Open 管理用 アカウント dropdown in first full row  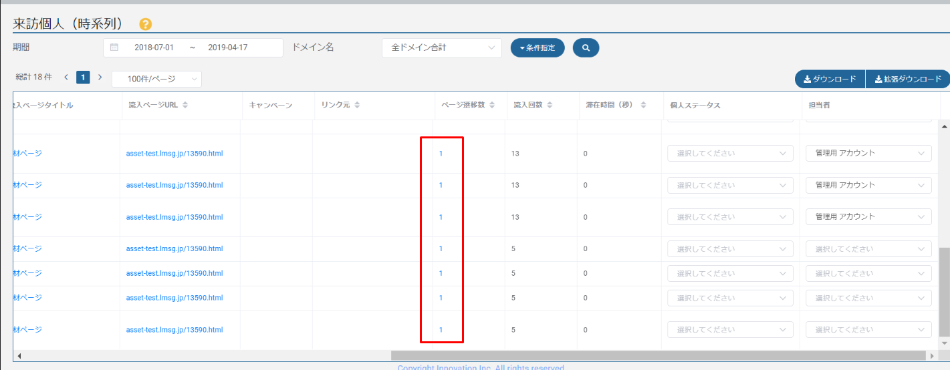868,153
